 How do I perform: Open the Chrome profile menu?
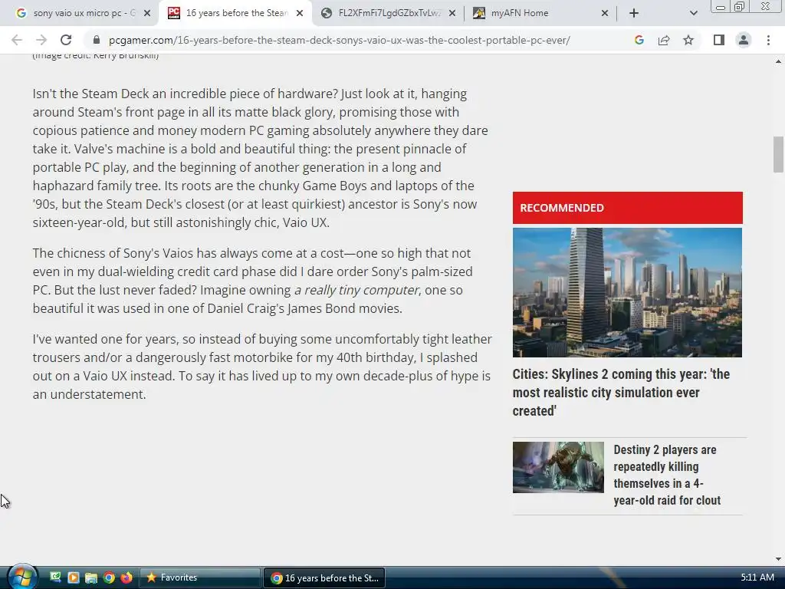click(x=744, y=40)
